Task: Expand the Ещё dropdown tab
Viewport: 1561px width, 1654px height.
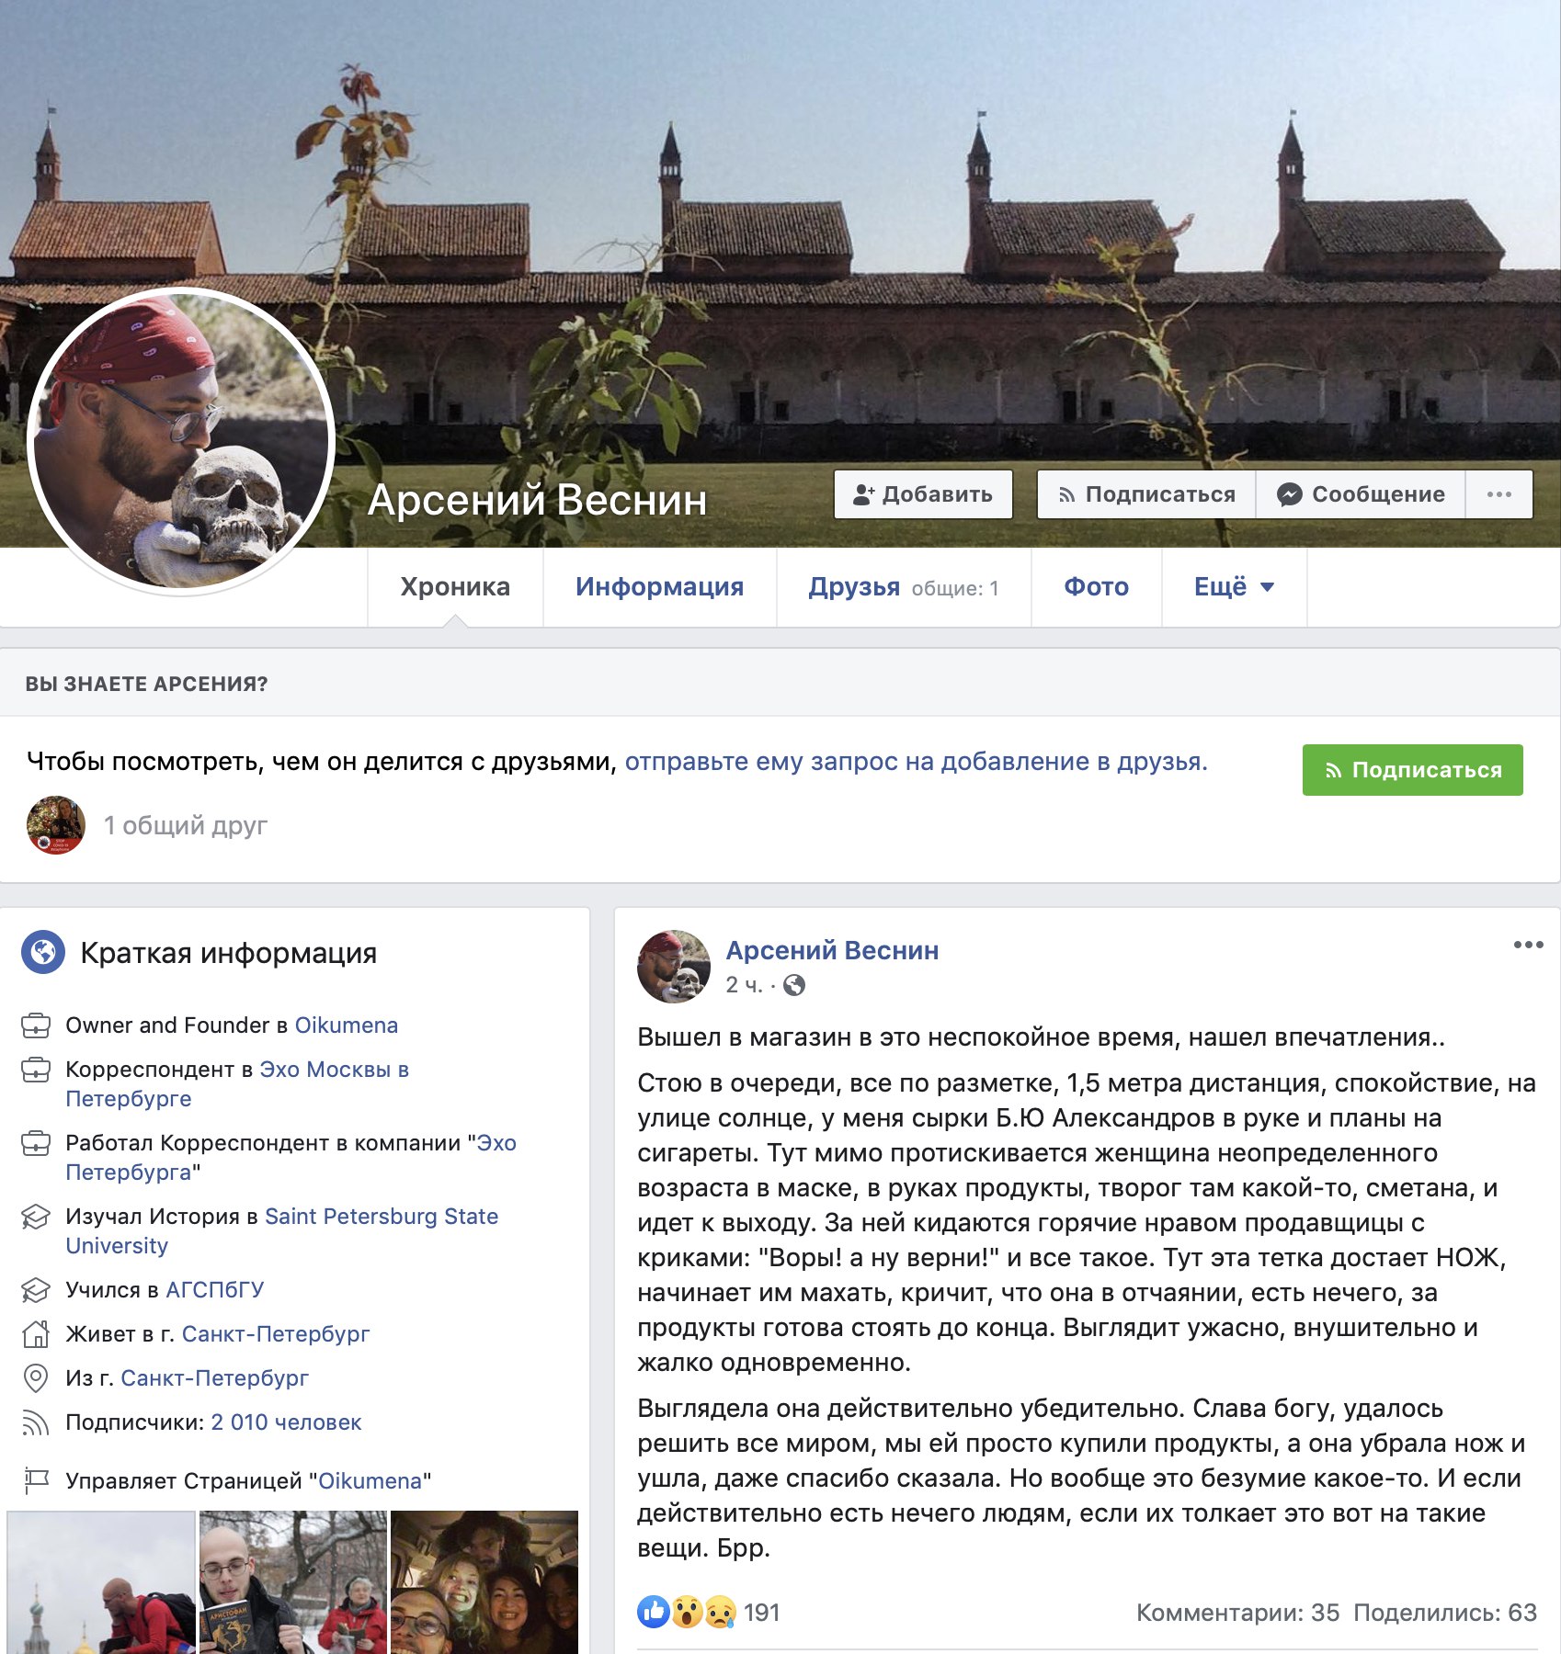Action: click(1234, 587)
